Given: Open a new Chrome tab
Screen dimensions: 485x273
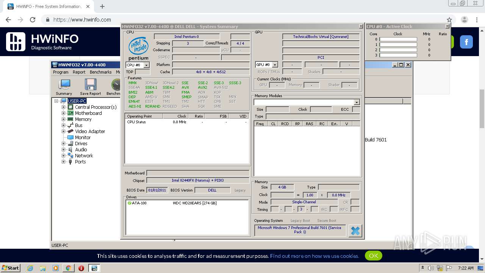Looking at the screenshot, I should click(102, 6).
